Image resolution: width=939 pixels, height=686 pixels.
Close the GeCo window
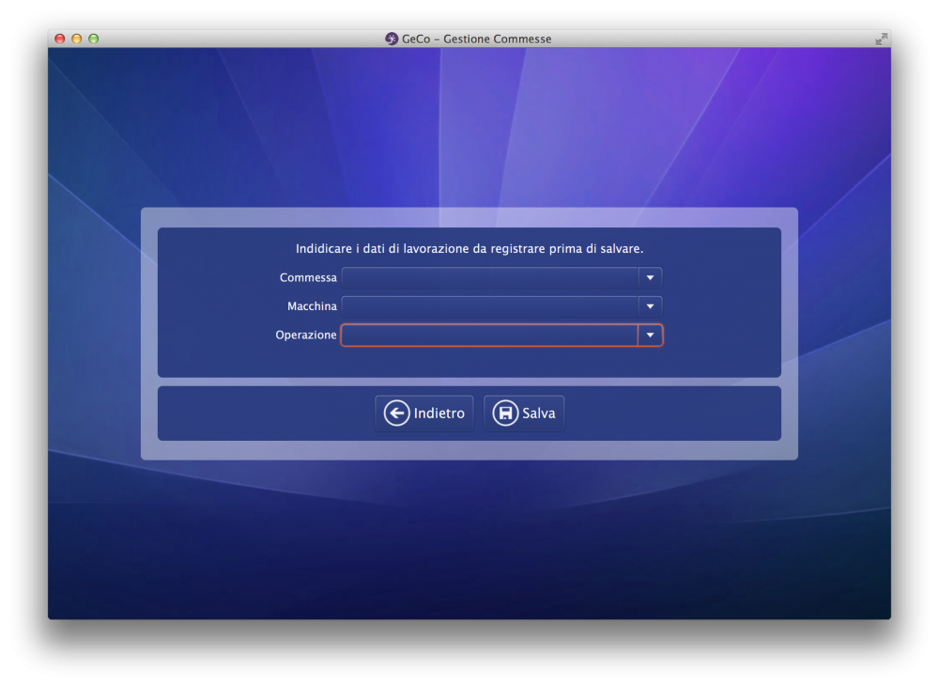pos(60,39)
